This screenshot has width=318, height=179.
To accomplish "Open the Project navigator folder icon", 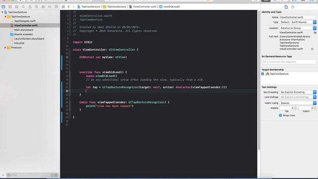I will click(3, 6).
